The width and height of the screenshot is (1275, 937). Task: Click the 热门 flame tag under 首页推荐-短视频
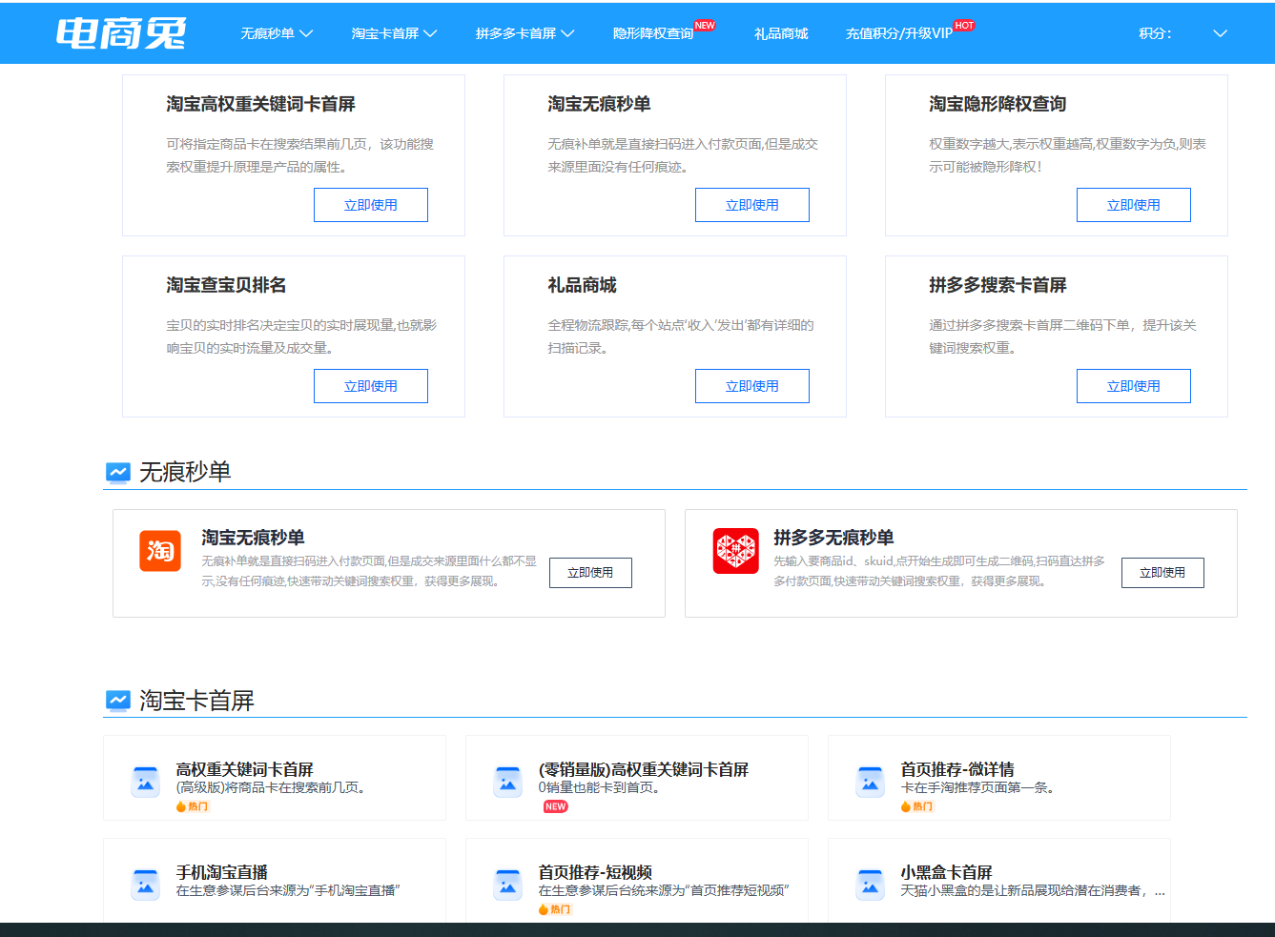click(555, 909)
